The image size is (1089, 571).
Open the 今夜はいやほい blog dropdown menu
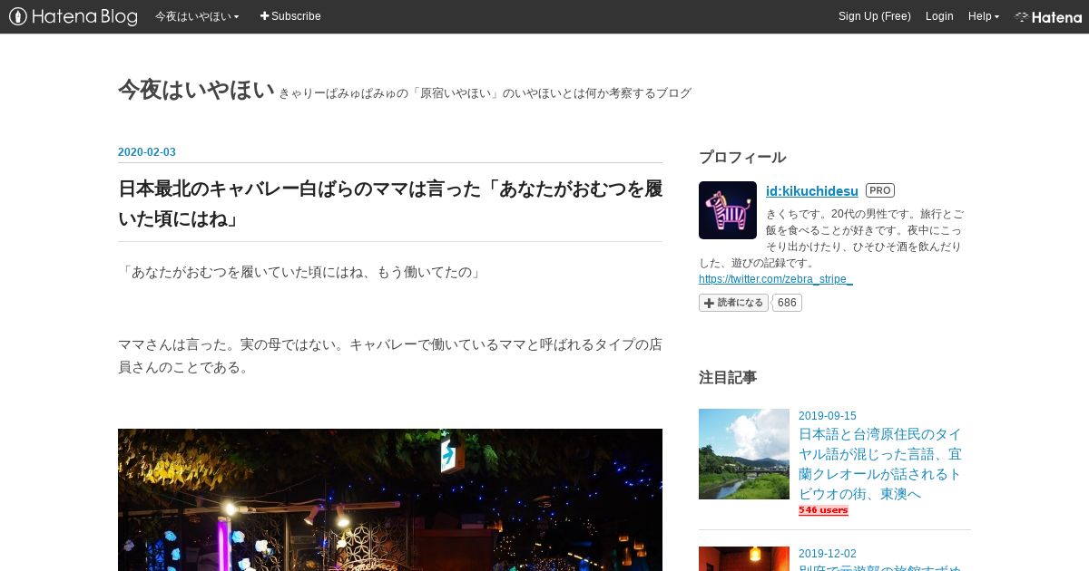click(197, 16)
